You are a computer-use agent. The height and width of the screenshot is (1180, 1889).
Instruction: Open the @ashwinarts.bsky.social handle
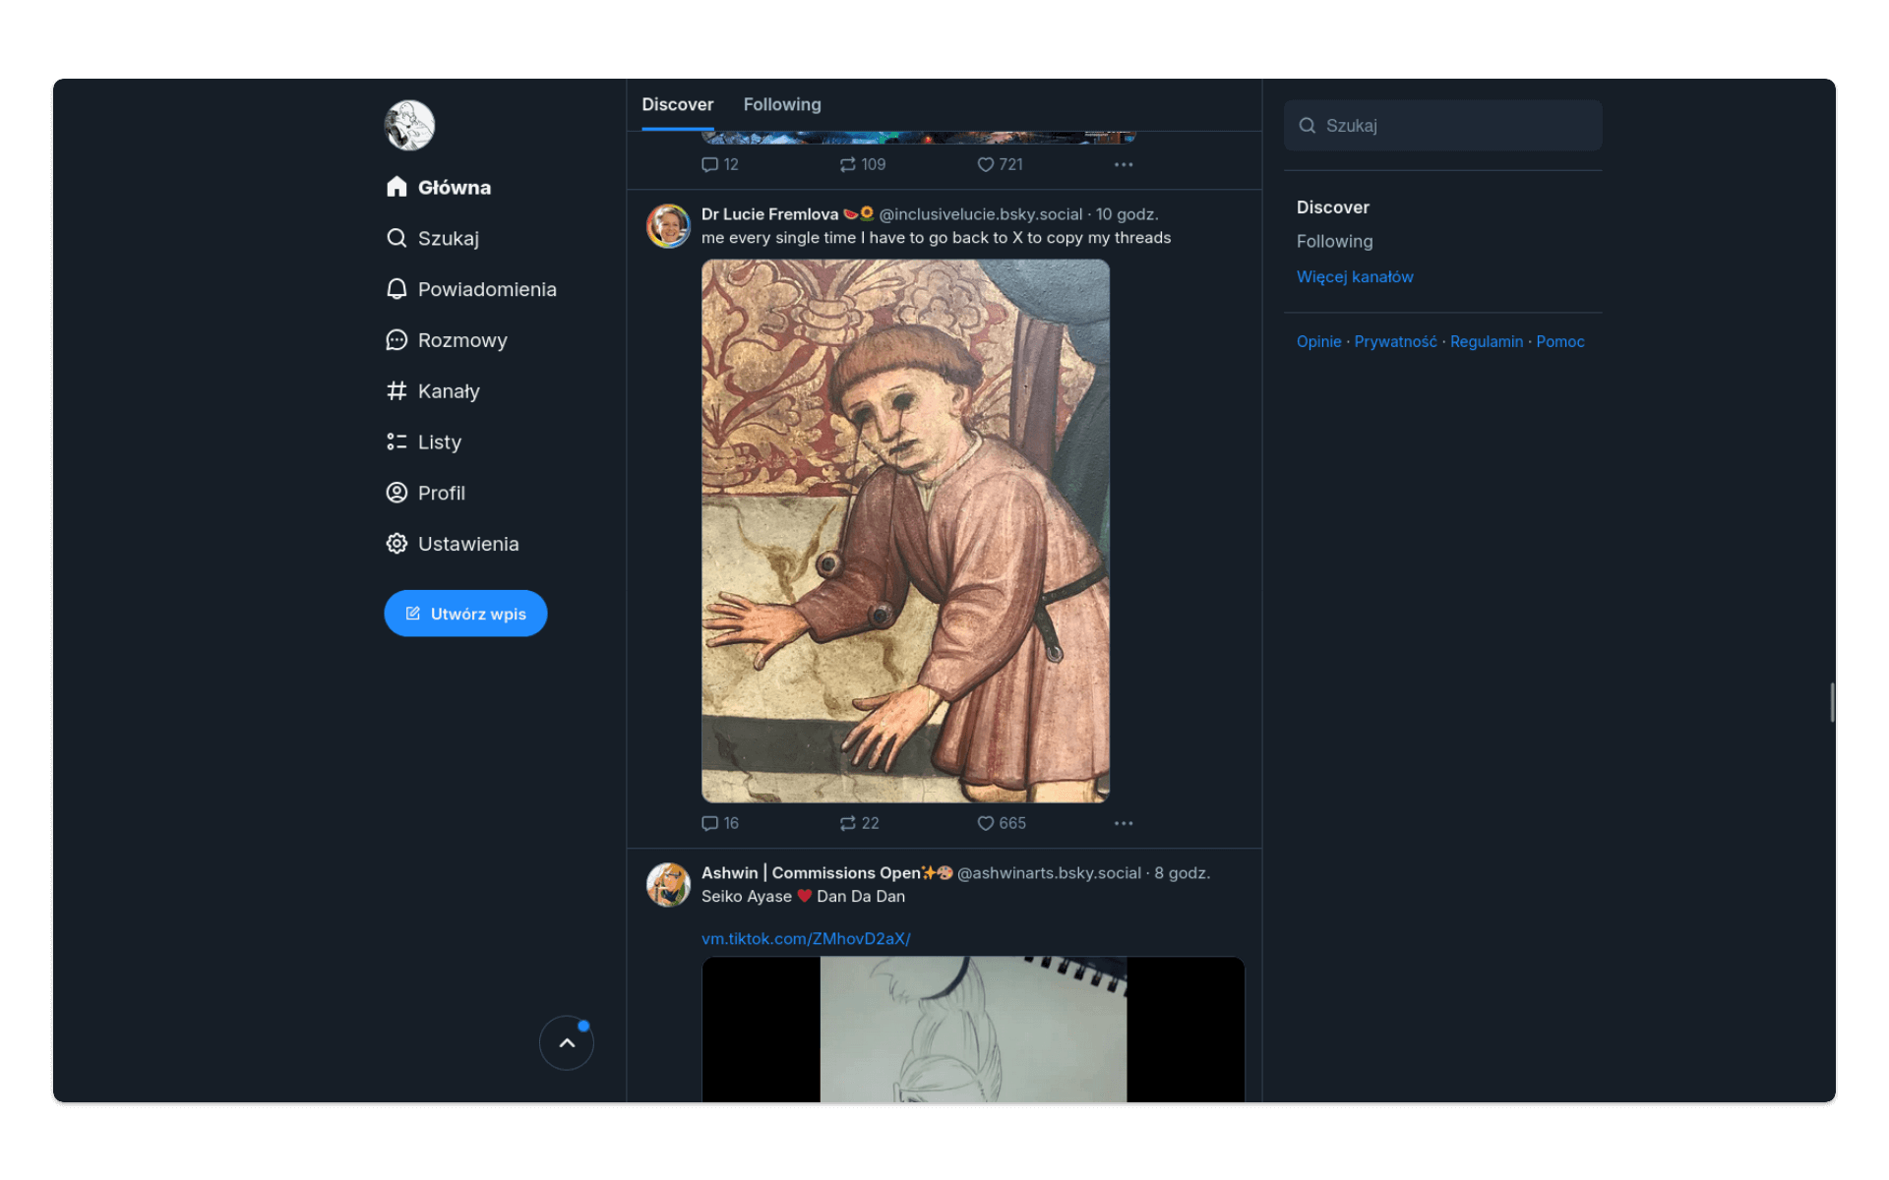tap(1049, 873)
